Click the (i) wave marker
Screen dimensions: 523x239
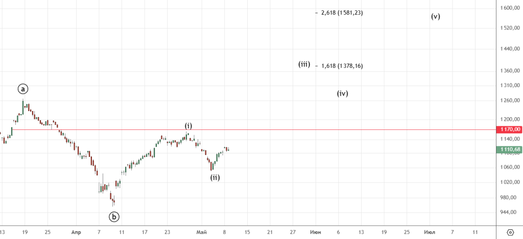pyautogui.click(x=188, y=126)
